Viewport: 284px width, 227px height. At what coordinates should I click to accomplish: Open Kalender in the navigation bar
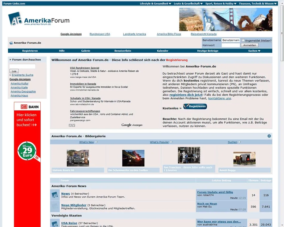click(162, 51)
